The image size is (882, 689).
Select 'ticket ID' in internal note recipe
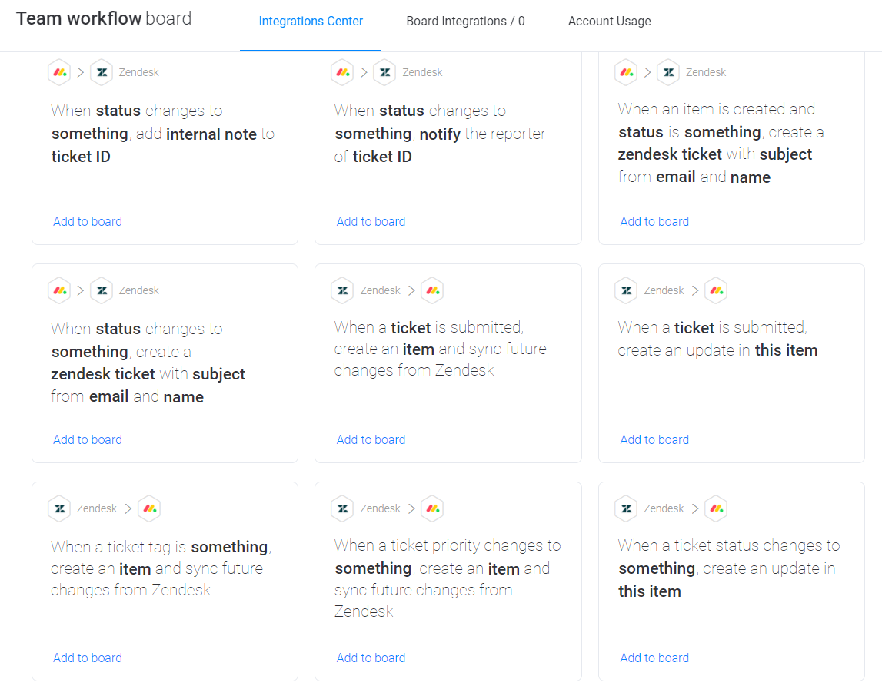point(81,157)
